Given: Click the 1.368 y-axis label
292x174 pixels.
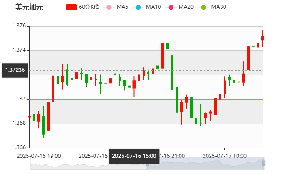Looking at the screenshot, I should [x=19, y=123].
